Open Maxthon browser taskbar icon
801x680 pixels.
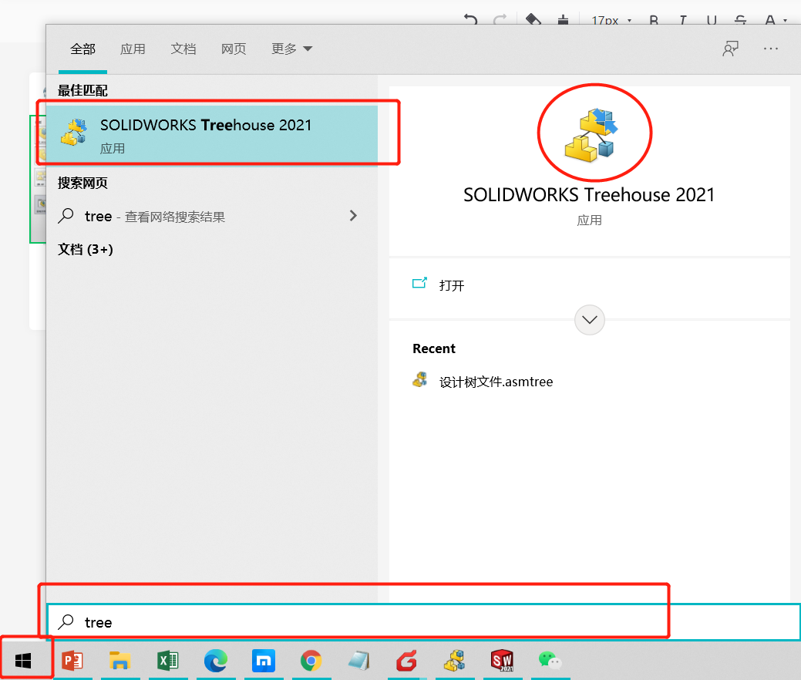click(264, 661)
